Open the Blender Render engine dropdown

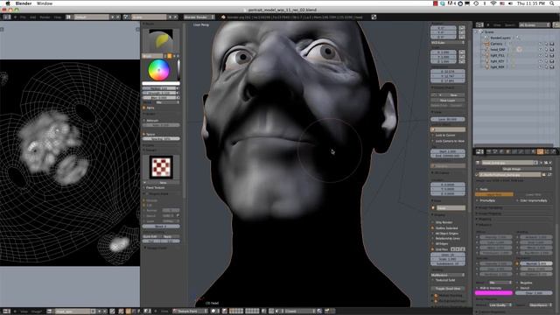(199, 17)
